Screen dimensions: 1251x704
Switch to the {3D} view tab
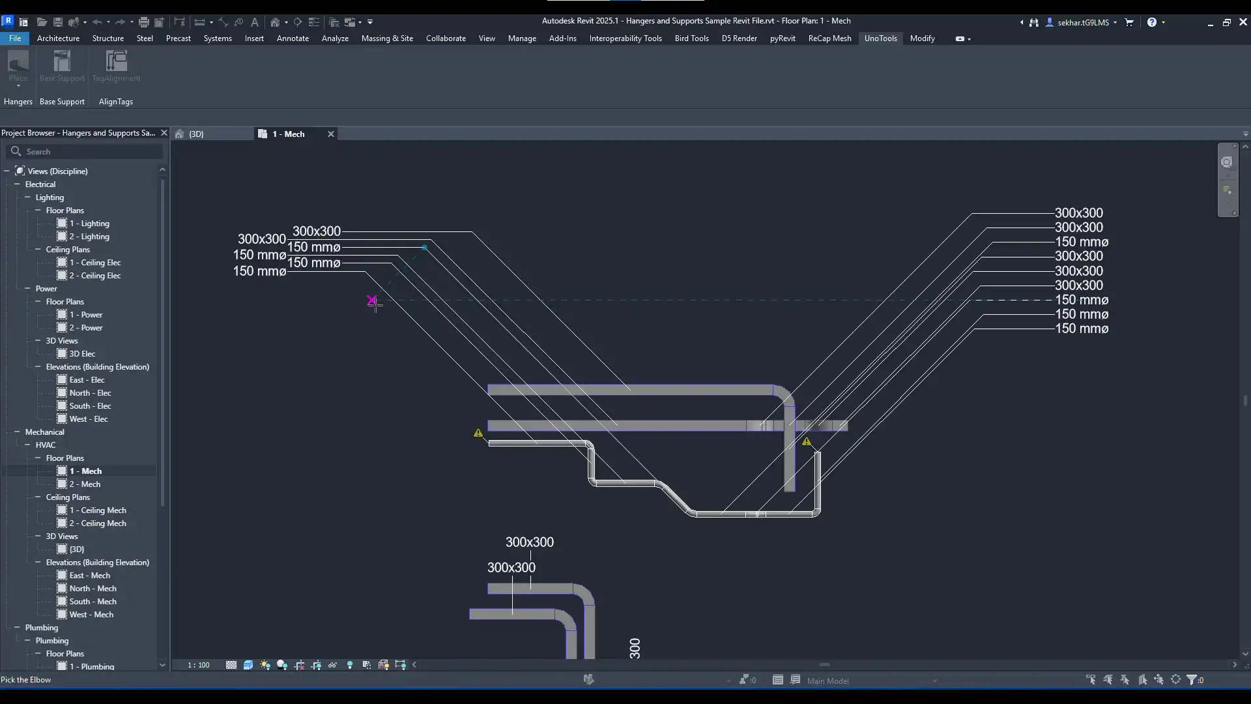pos(196,134)
